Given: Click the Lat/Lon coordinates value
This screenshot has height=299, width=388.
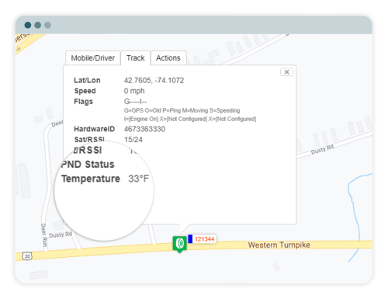Looking at the screenshot, I should pos(154,81).
